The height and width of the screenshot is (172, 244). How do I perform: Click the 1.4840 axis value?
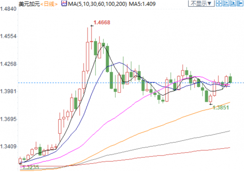tap(8, 9)
